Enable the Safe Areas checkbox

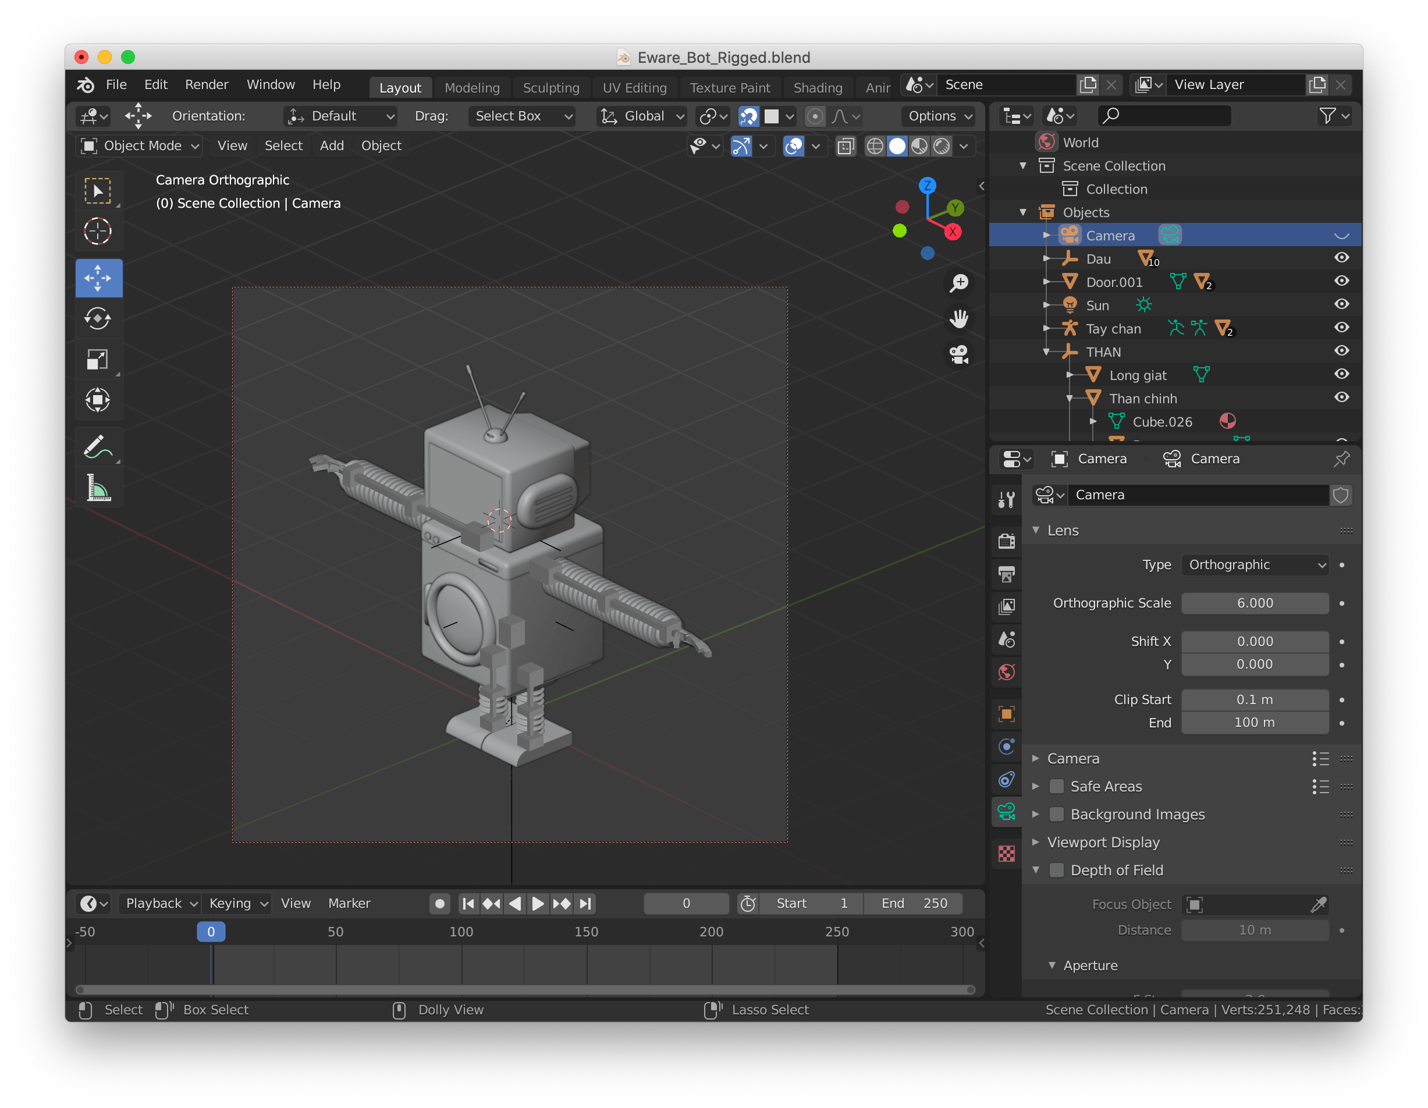click(1057, 786)
